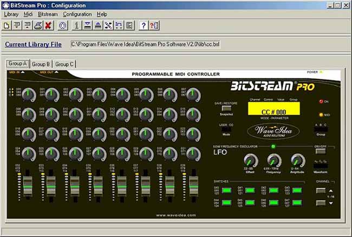Switch to the Group C tab

click(64, 64)
